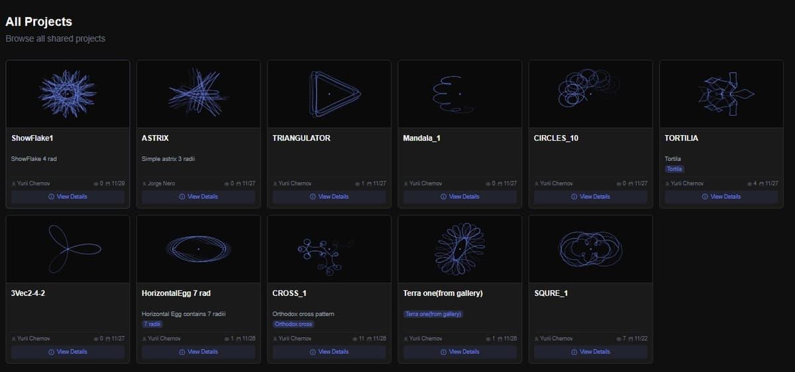
Task: Open View Details for TRIANGULATOR
Action: pyautogui.click(x=329, y=197)
